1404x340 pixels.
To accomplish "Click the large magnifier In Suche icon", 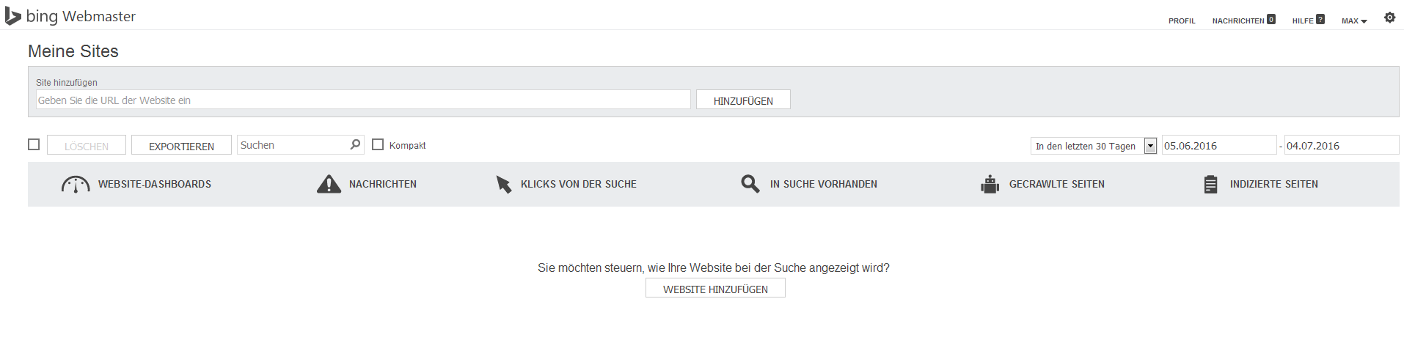I will (x=750, y=184).
